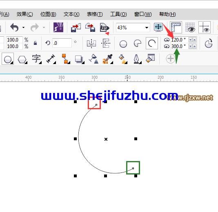Expand the undo history dropdown arrow

(24, 27)
